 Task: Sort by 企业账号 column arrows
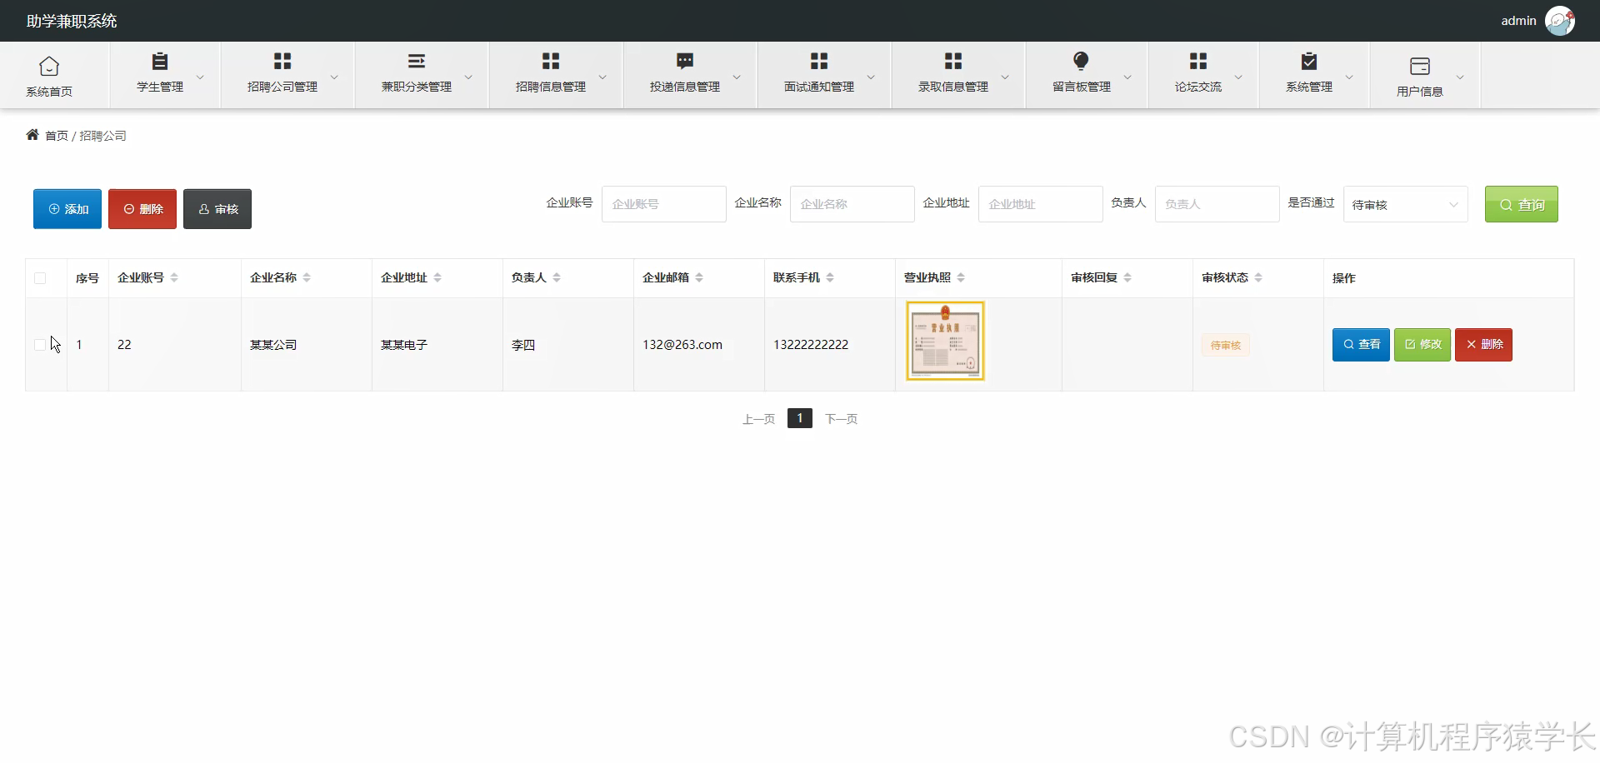174,277
